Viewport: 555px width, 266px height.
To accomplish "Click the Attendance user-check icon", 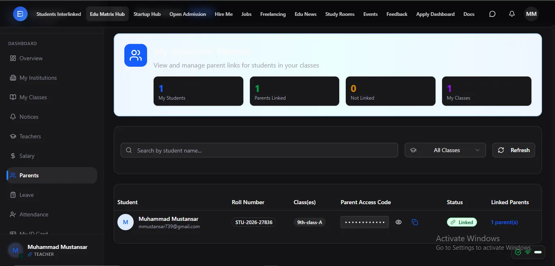I will (13, 214).
